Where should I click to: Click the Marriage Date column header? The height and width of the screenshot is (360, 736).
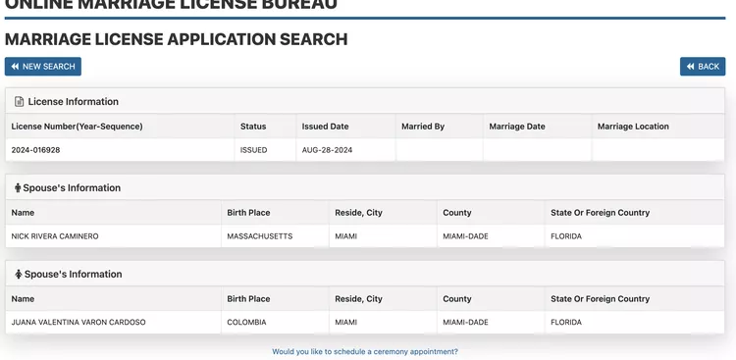point(517,127)
